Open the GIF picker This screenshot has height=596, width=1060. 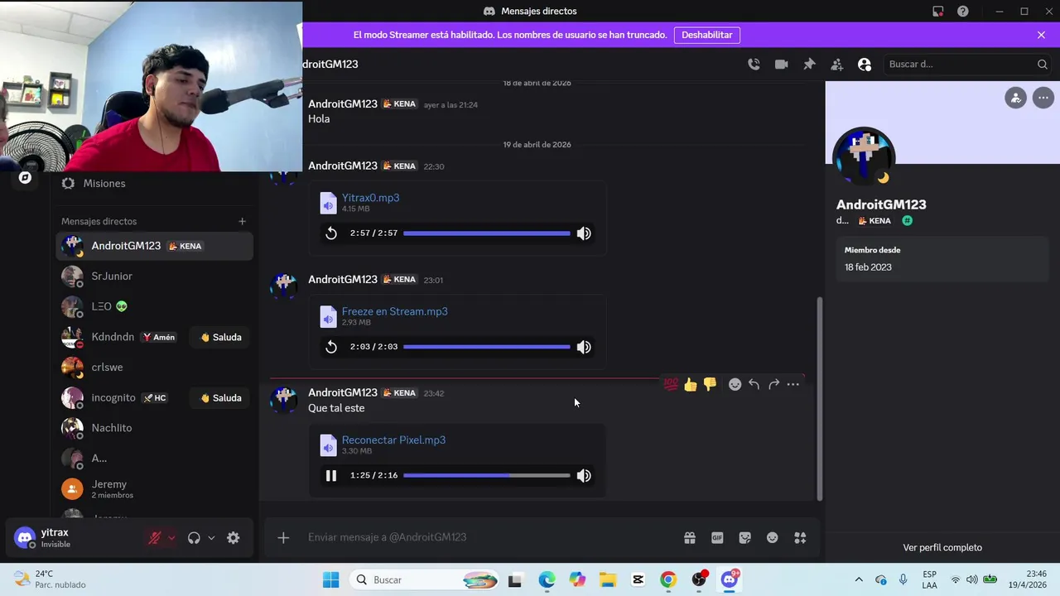(717, 538)
